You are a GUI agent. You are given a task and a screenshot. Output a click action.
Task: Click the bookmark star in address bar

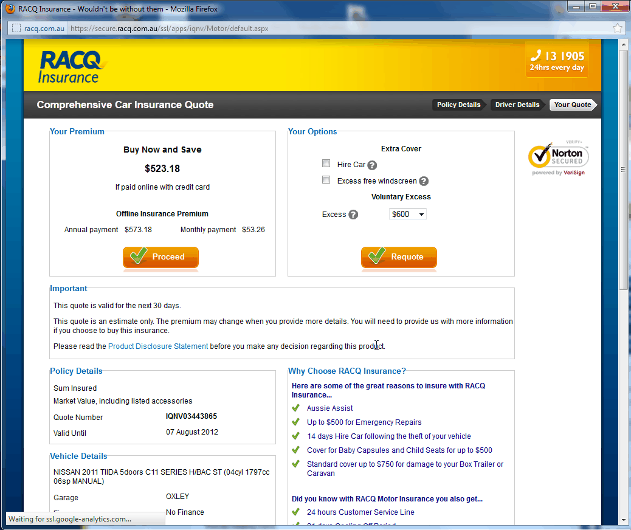(x=617, y=28)
